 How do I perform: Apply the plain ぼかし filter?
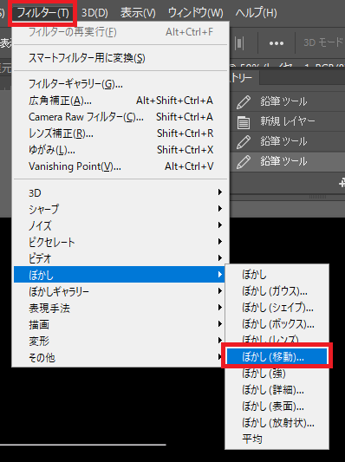point(277,275)
